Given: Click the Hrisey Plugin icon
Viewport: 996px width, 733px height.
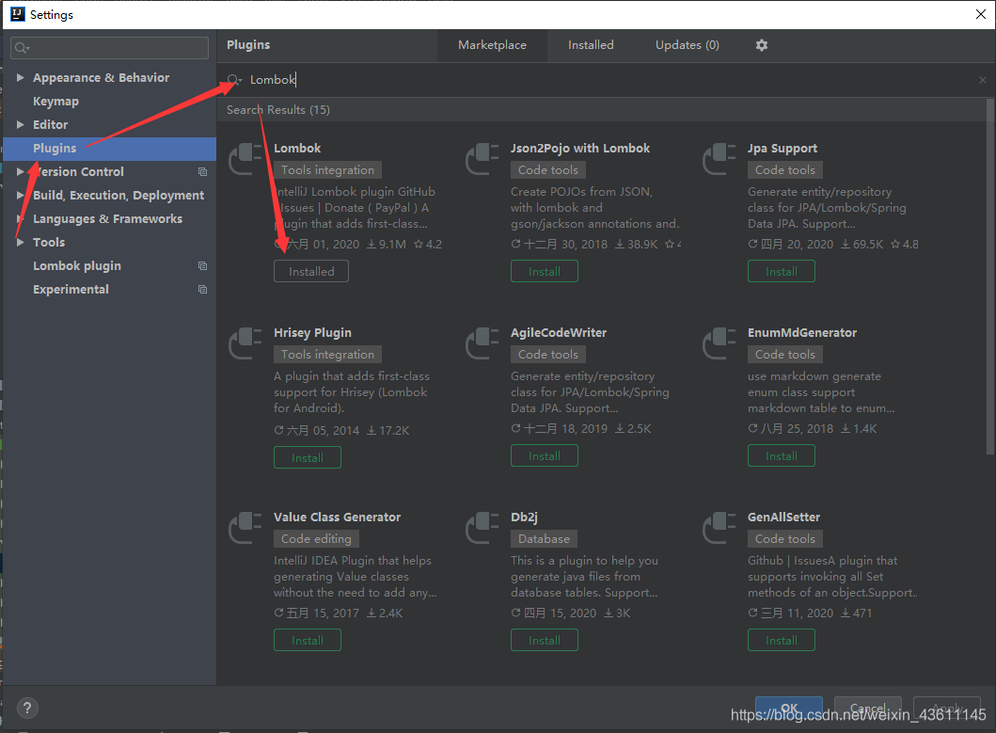Looking at the screenshot, I should click(245, 343).
